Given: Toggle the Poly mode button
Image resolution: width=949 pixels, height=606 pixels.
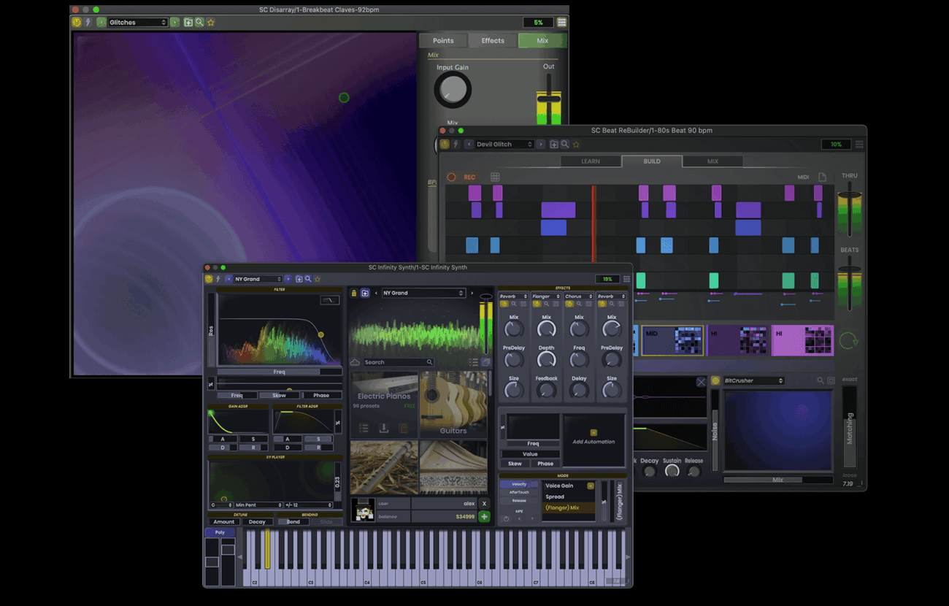Looking at the screenshot, I should click(220, 532).
